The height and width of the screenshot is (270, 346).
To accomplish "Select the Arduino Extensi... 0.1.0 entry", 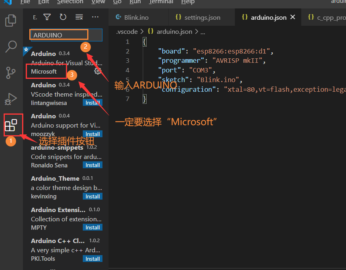I will tap(66, 218).
